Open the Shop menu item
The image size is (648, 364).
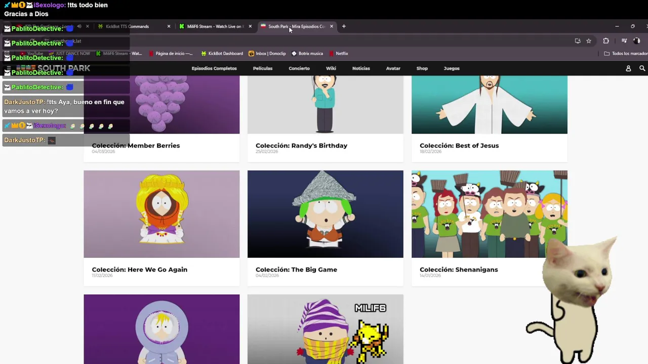[422, 68]
